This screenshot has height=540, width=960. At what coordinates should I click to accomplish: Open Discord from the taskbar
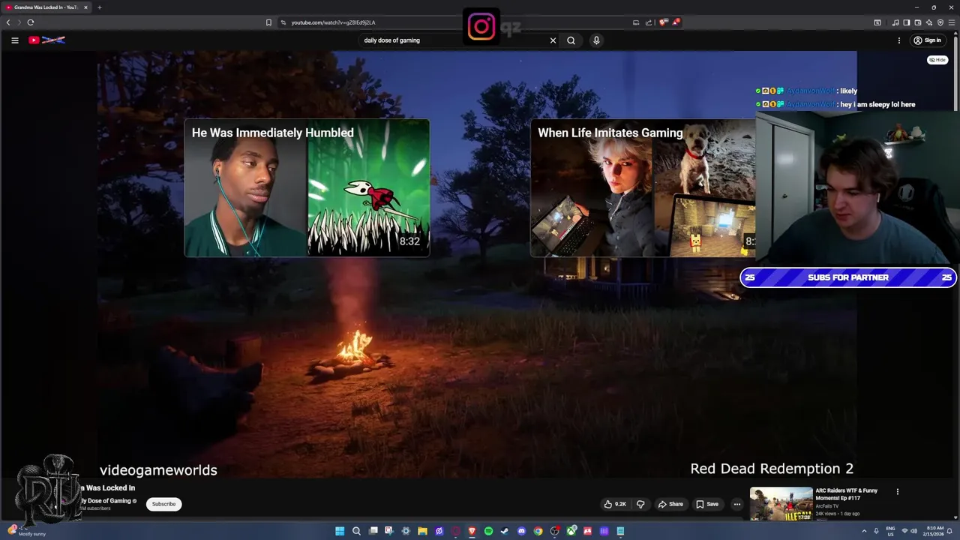pyautogui.click(x=521, y=531)
